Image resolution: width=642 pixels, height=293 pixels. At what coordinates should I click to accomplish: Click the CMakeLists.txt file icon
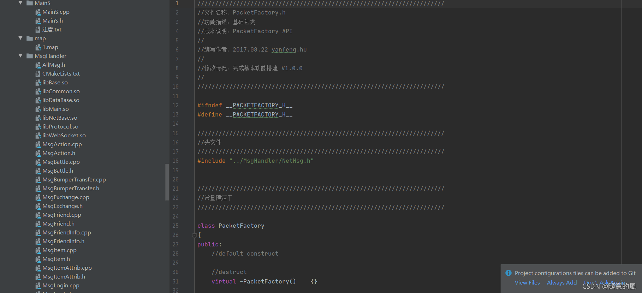tap(38, 74)
